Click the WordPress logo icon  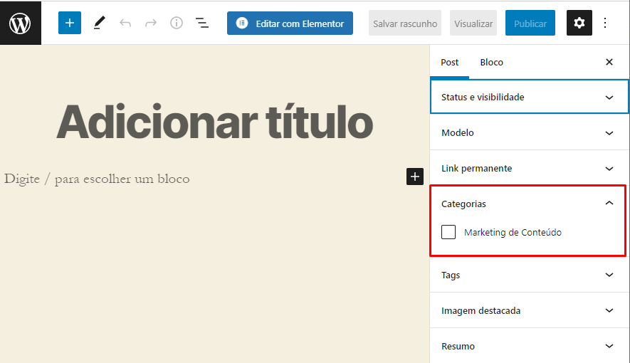[20, 23]
